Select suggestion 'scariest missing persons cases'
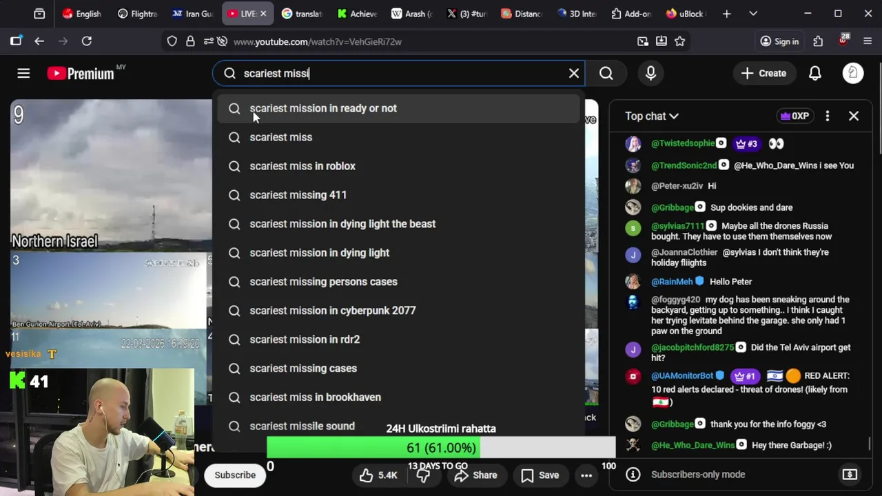The image size is (882, 496). pyautogui.click(x=399, y=282)
